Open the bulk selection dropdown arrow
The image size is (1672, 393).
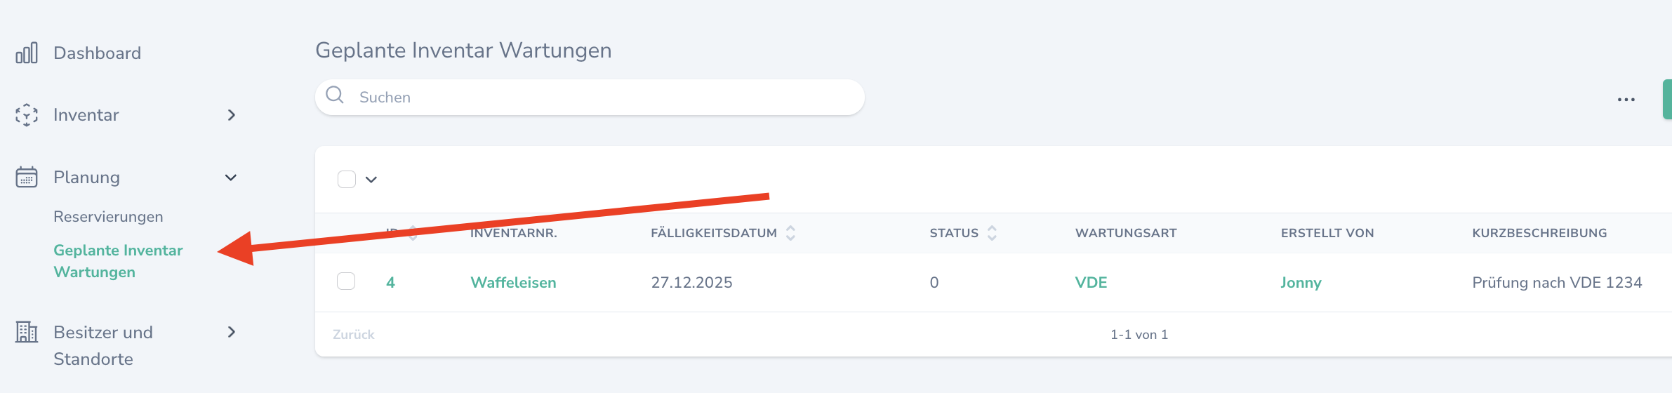click(371, 180)
